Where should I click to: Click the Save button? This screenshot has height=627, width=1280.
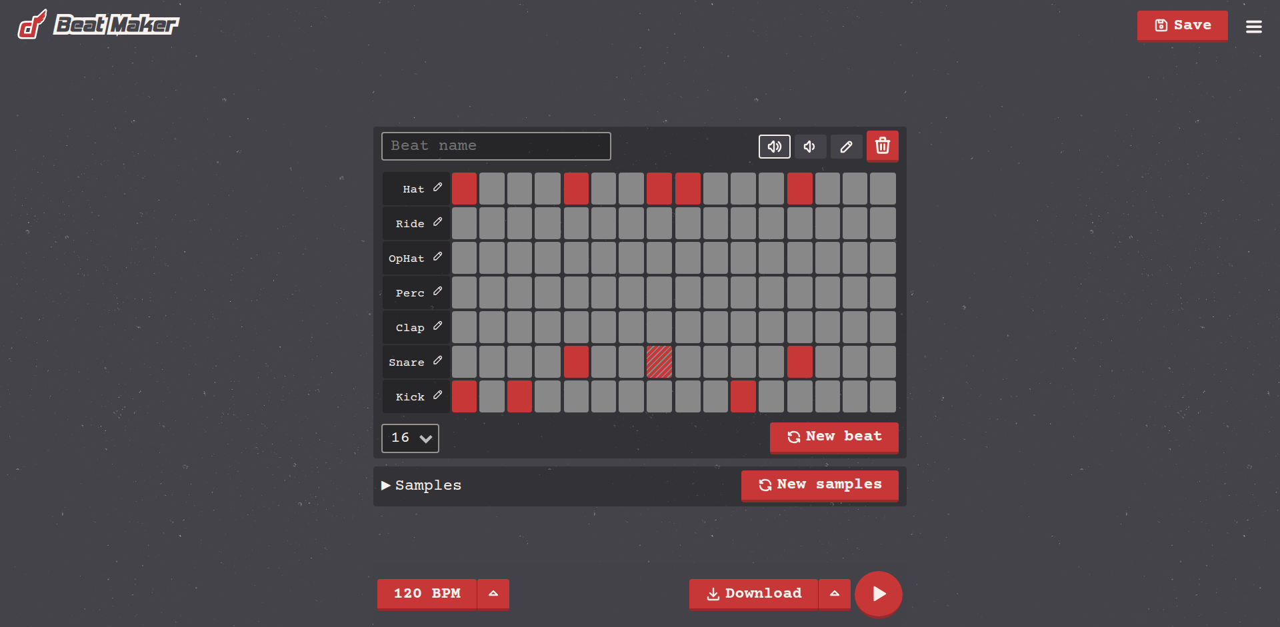1183,25
